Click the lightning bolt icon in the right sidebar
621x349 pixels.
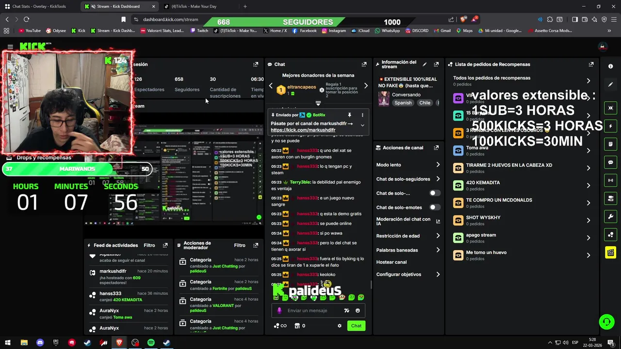[x=610, y=126]
